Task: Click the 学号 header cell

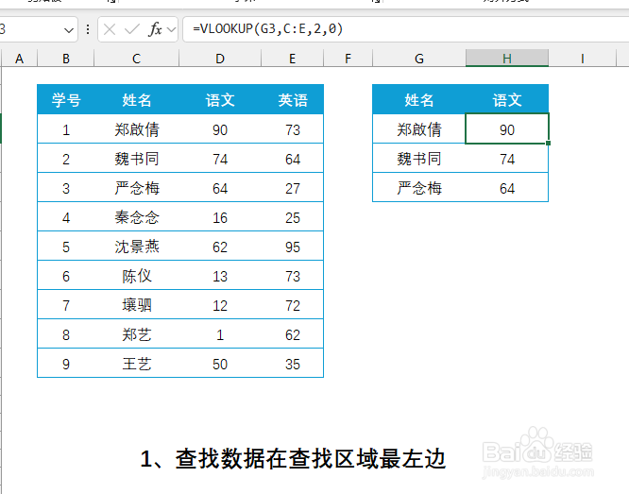Action: coord(66,99)
